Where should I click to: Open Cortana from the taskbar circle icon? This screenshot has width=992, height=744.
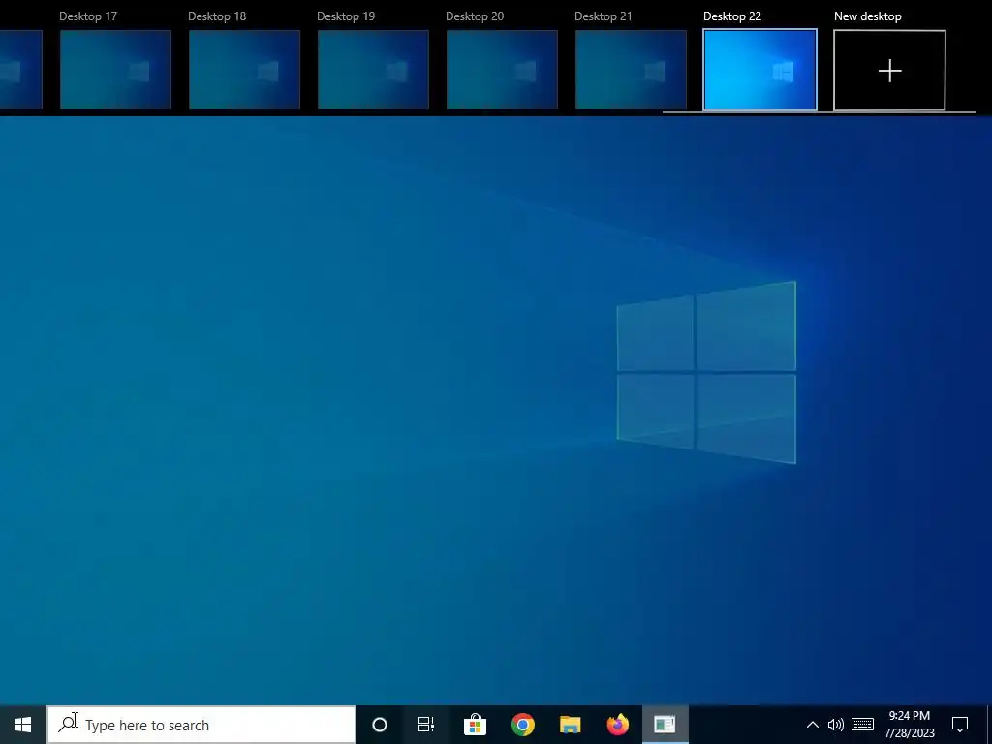pos(380,725)
